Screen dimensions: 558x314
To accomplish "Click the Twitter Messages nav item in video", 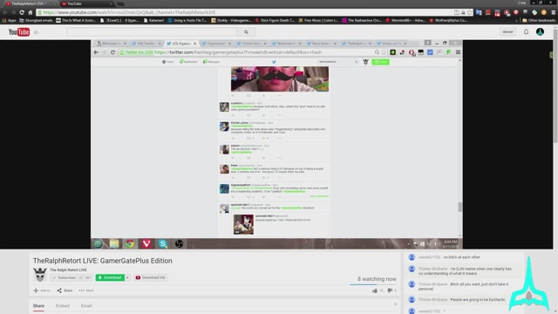I will point(211,62).
